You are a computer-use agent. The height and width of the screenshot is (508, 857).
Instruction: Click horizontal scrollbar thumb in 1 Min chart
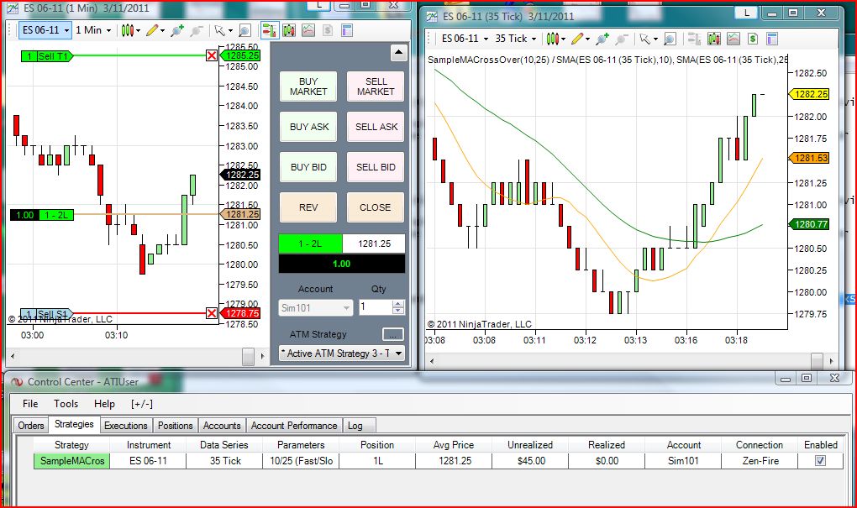pos(248,356)
